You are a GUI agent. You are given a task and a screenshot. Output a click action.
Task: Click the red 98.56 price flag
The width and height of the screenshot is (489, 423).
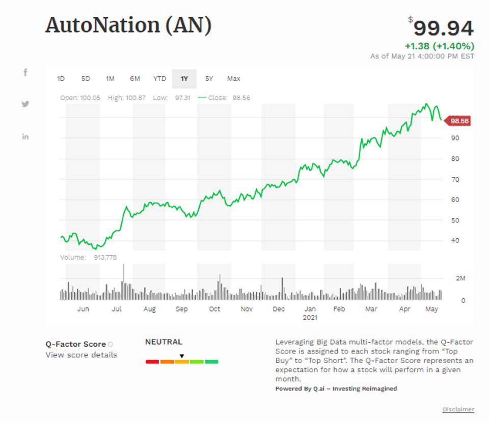[x=458, y=121]
